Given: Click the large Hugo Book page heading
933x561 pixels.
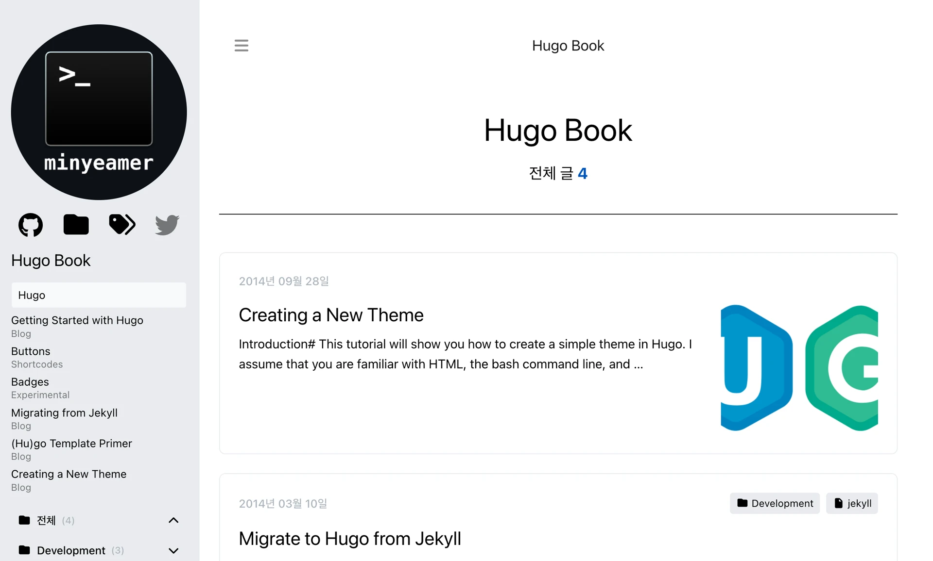Looking at the screenshot, I should (x=558, y=131).
